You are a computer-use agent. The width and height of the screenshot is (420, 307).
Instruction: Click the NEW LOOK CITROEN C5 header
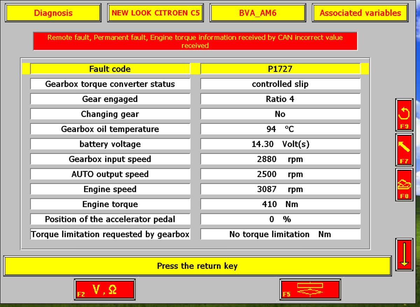[155, 13]
